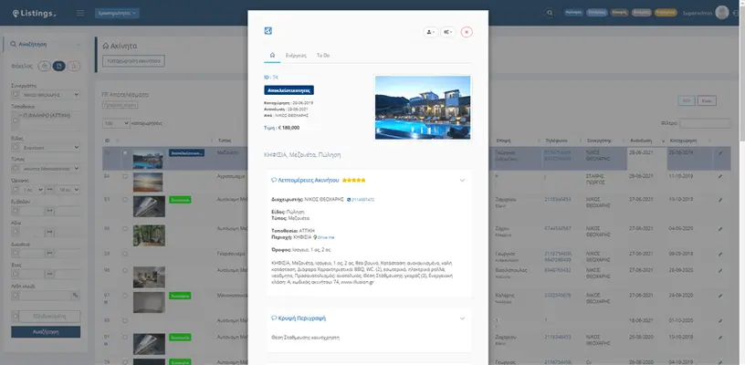Screen dimensions: 745x365
Task: Open the Συνεργάτης dropdown
Action: tap(51, 95)
